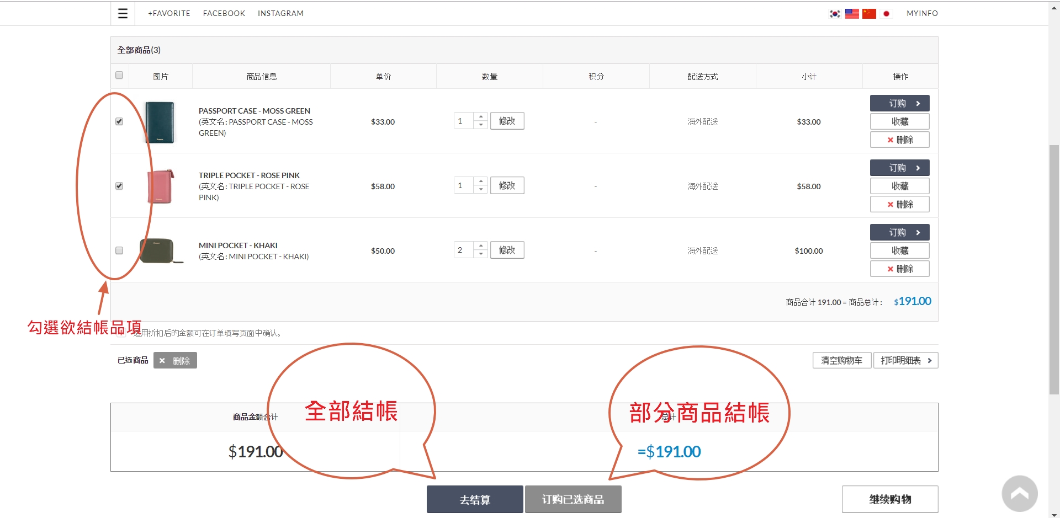Pick the Japan flag language icon
The image size is (1060, 518).
click(886, 13)
